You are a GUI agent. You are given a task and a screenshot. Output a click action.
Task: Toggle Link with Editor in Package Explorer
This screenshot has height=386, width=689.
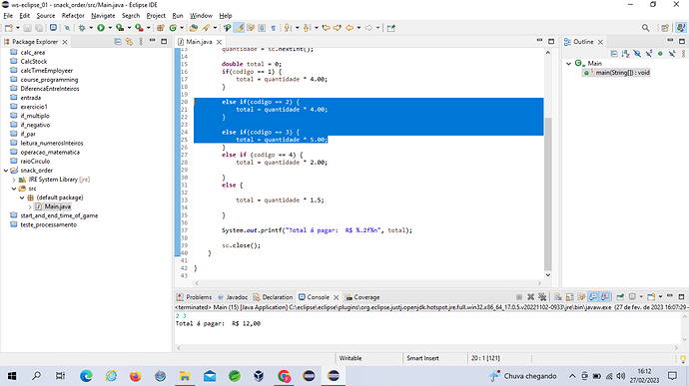[x=129, y=42]
